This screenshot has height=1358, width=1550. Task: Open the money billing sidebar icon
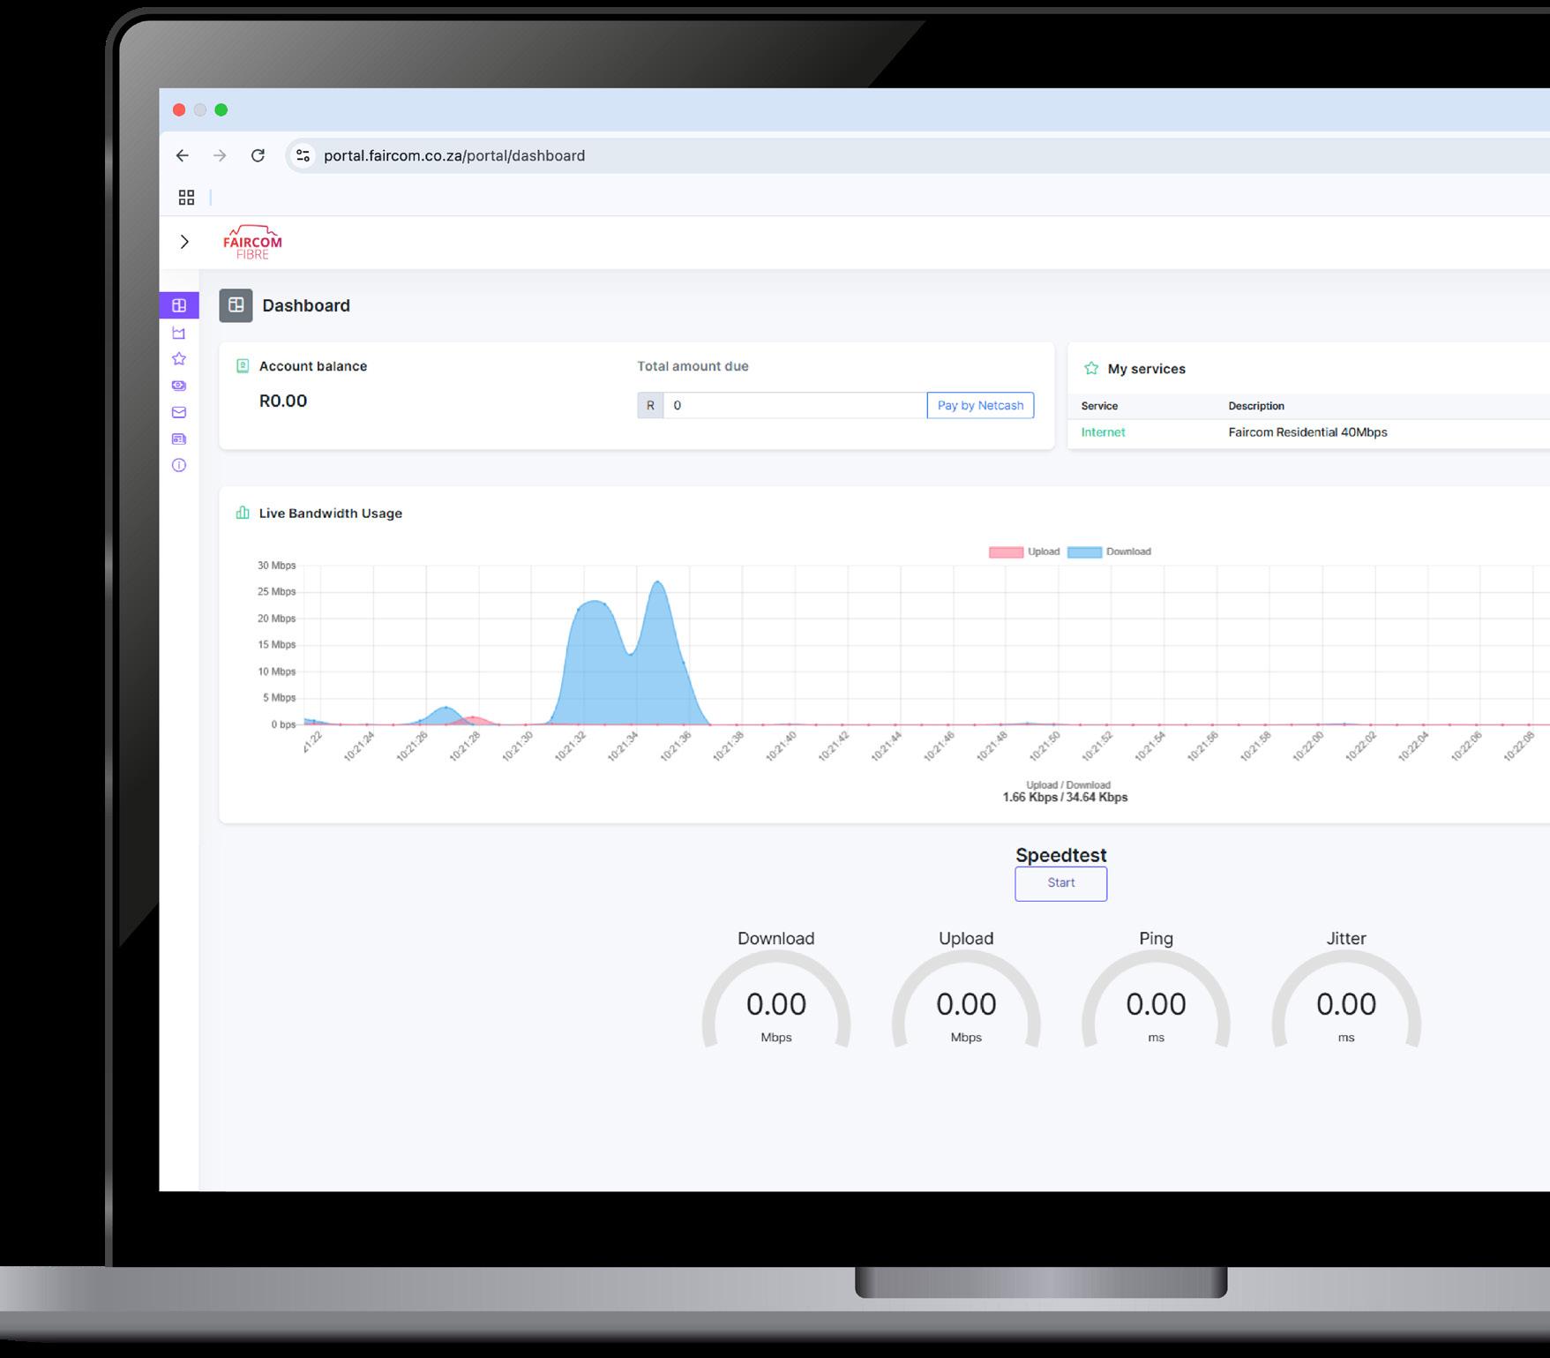tap(179, 386)
